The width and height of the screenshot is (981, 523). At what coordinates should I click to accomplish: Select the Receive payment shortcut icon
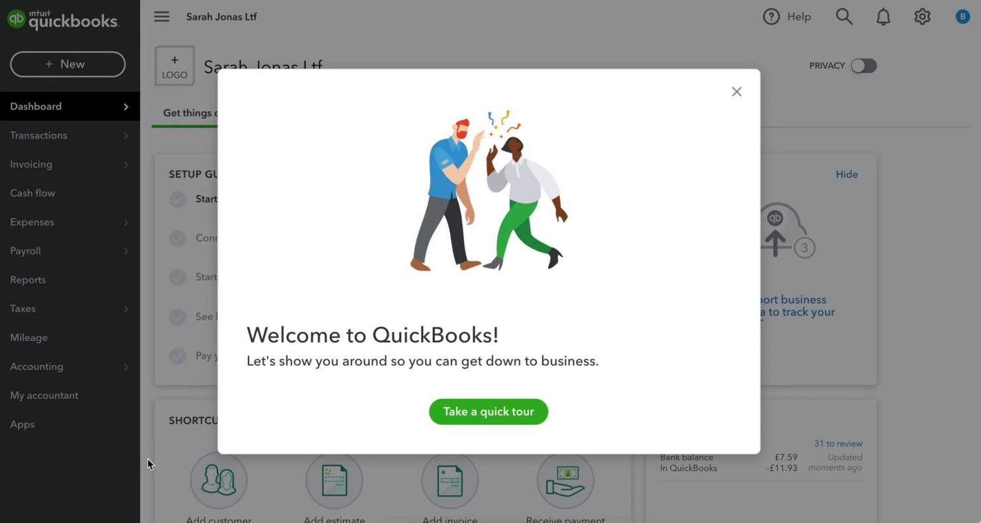click(565, 480)
